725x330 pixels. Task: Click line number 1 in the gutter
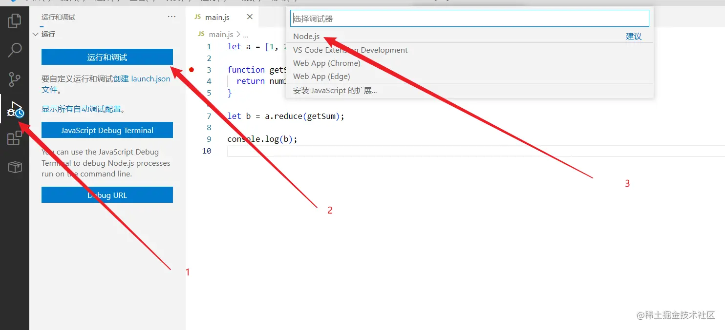209,47
